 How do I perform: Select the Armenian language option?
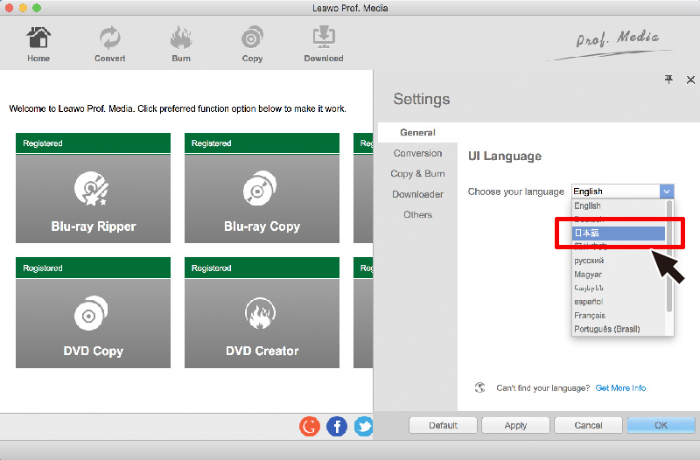(619, 288)
